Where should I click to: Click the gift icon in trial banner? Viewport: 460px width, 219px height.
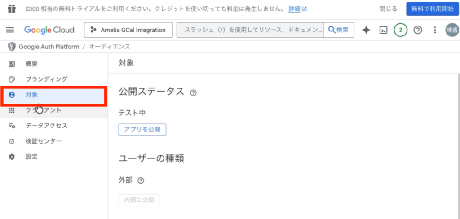12,9
